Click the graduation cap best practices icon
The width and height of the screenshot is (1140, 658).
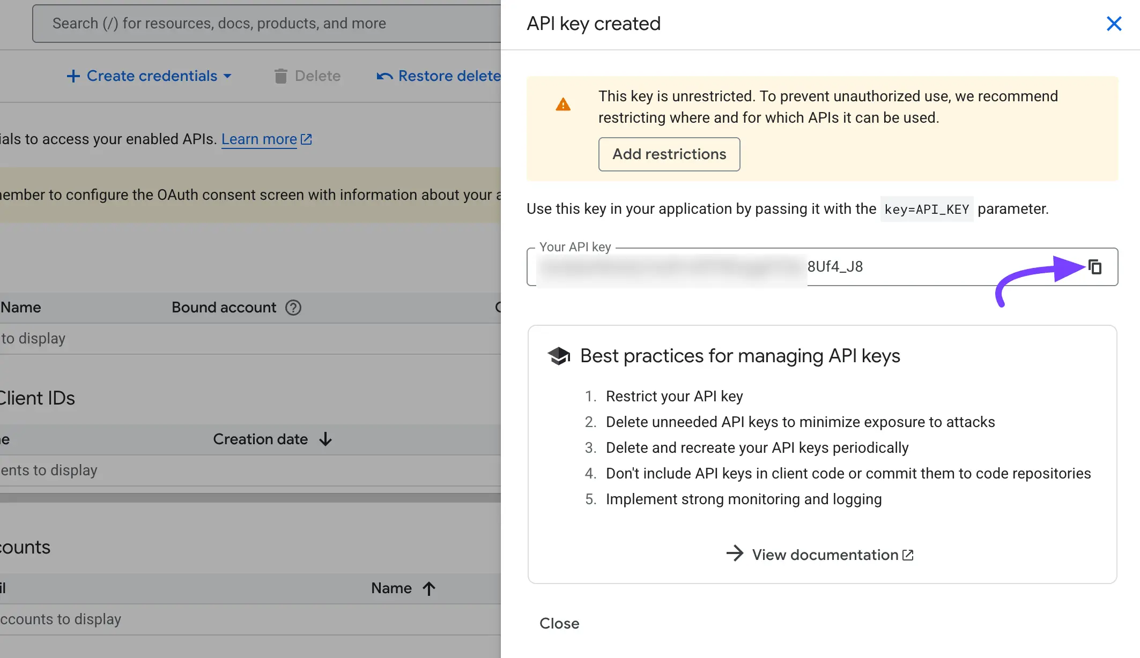pyautogui.click(x=559, y=355)
